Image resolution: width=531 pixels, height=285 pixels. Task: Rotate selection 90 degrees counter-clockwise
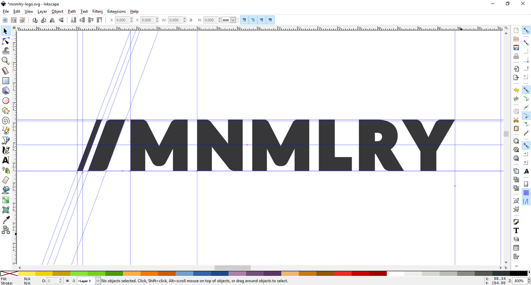[x=35, y=20]
